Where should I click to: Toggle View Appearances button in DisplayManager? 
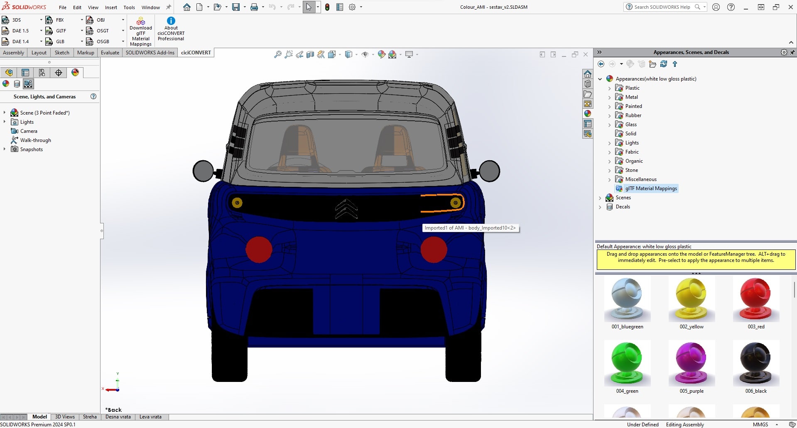point(6,84)
